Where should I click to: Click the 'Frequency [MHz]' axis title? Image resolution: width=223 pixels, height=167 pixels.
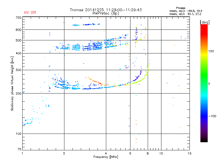click(x=106, y=157)
